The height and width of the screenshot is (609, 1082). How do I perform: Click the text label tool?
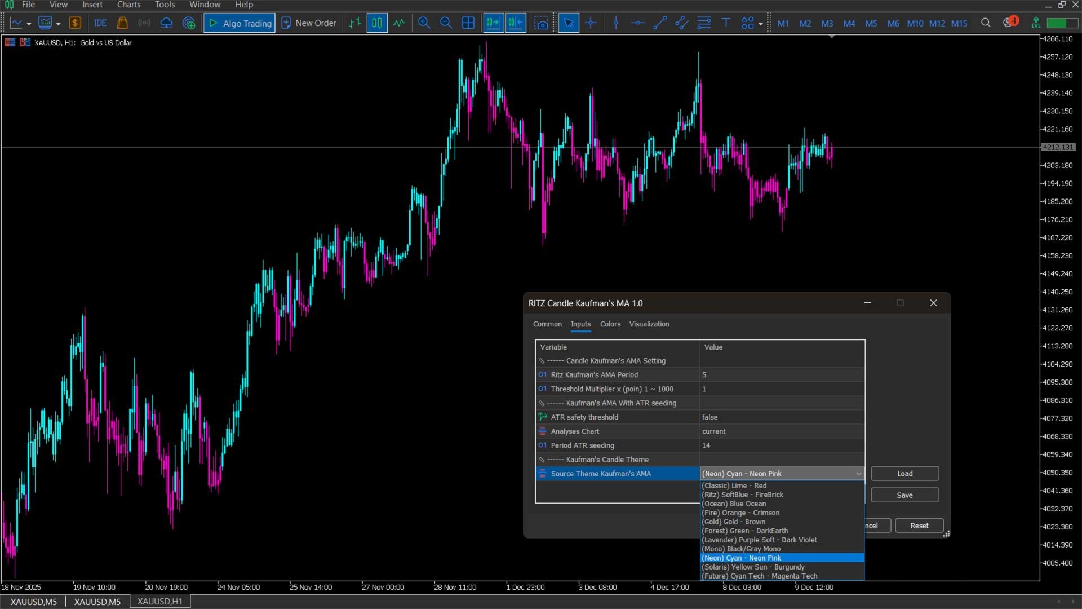click(726, 23)
